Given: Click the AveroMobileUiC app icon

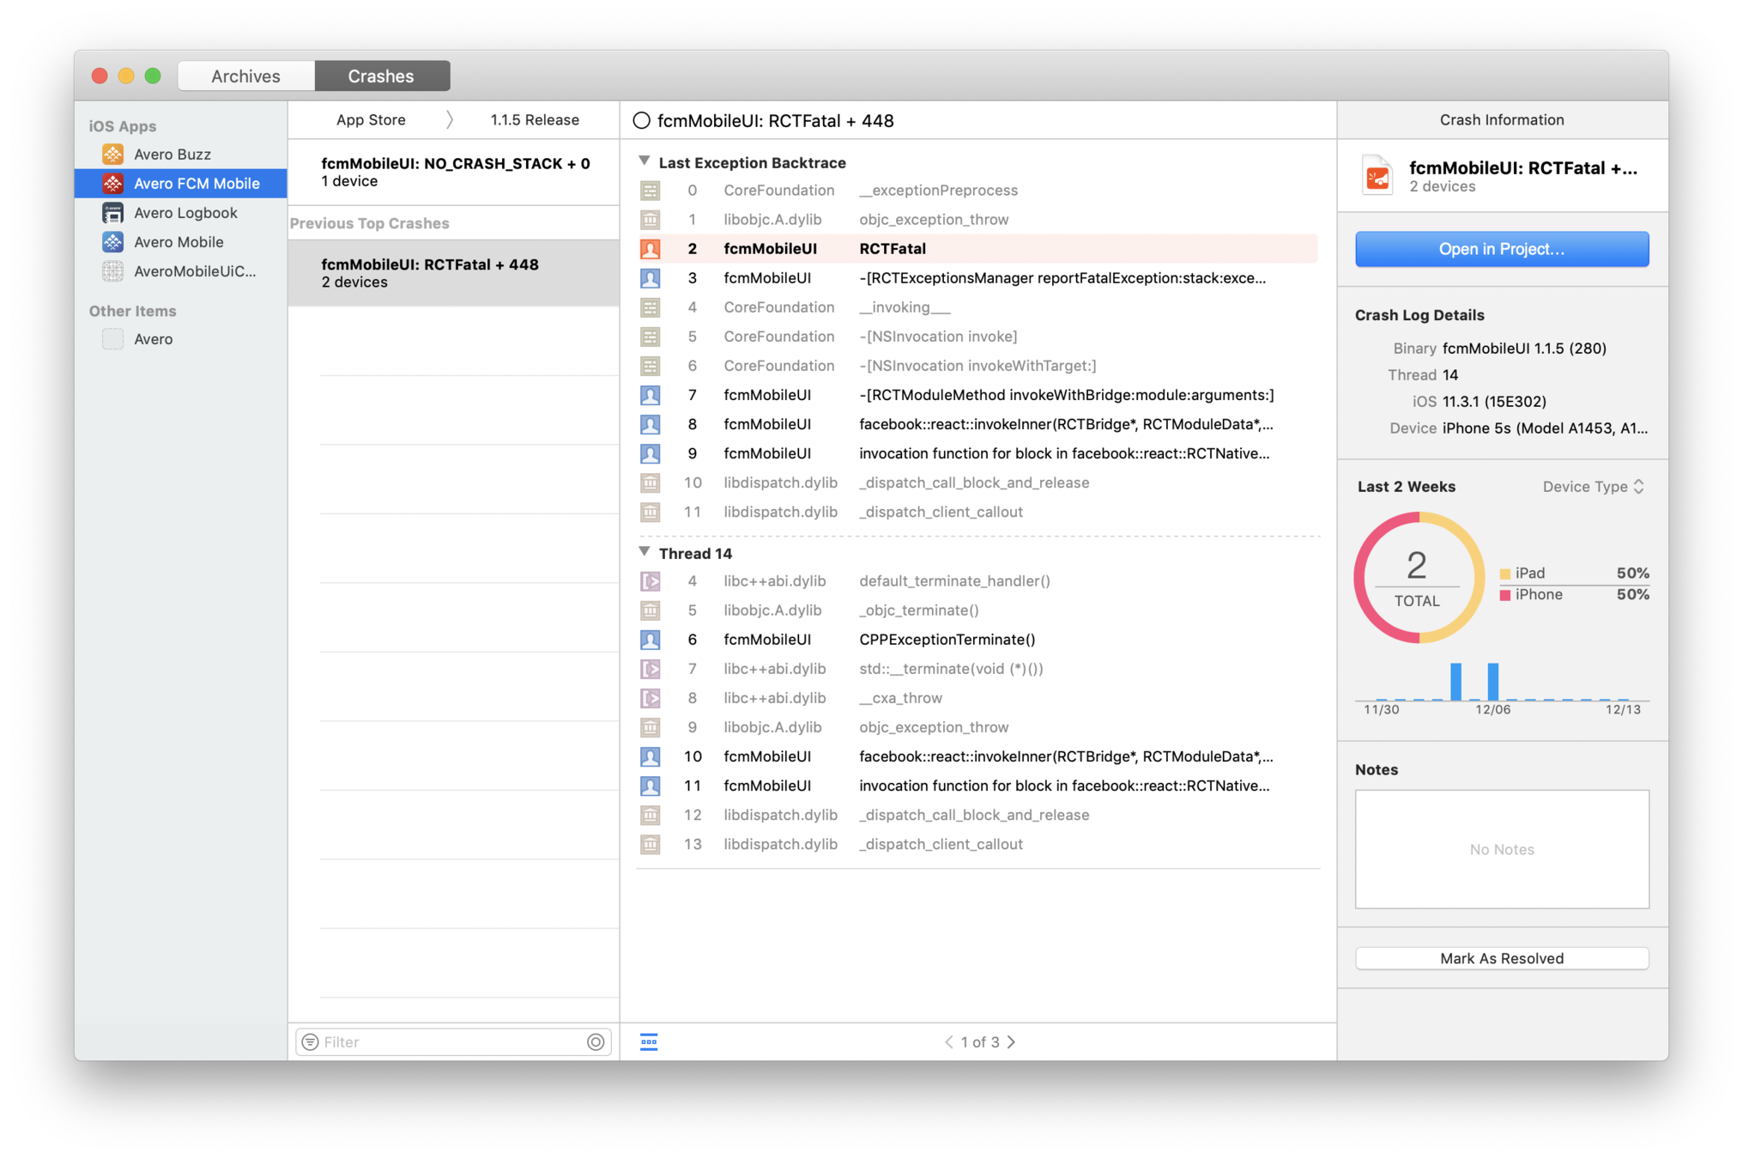Looking at the screenshot, I should pos(112,271).
